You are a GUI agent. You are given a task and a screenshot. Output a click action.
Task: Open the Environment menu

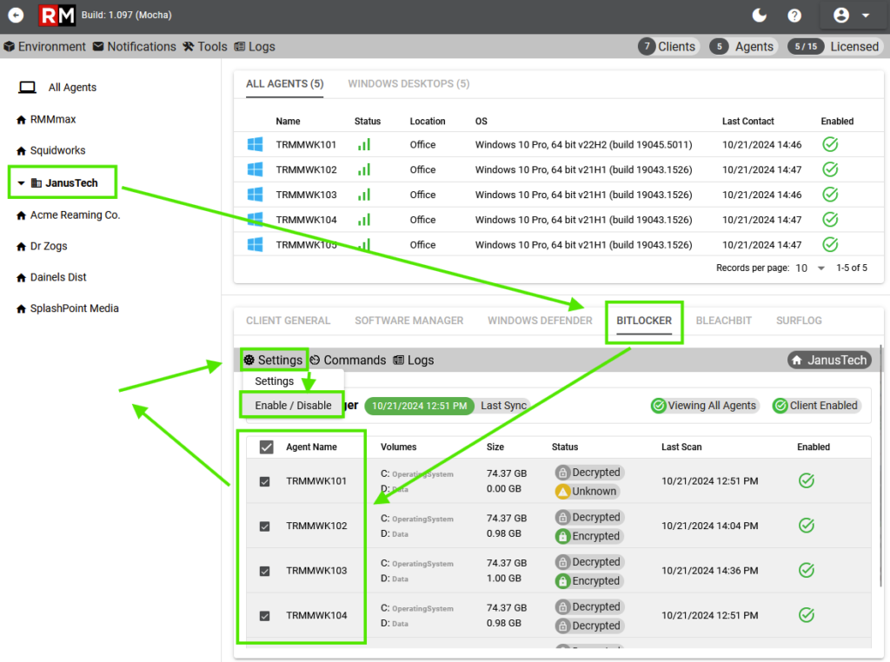coord(45,47)
